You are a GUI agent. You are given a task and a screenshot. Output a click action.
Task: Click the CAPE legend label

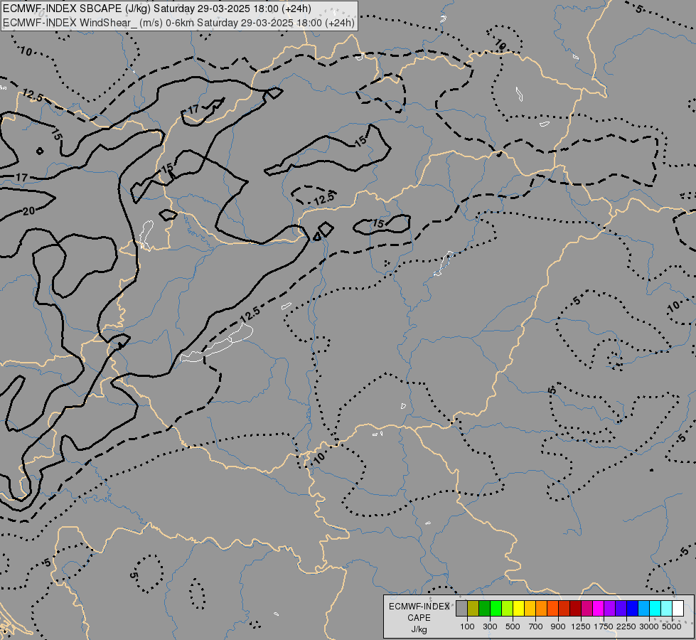pos(419,618)
